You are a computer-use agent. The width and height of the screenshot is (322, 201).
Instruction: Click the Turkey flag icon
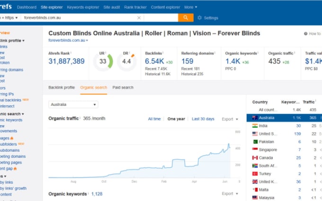255,174
